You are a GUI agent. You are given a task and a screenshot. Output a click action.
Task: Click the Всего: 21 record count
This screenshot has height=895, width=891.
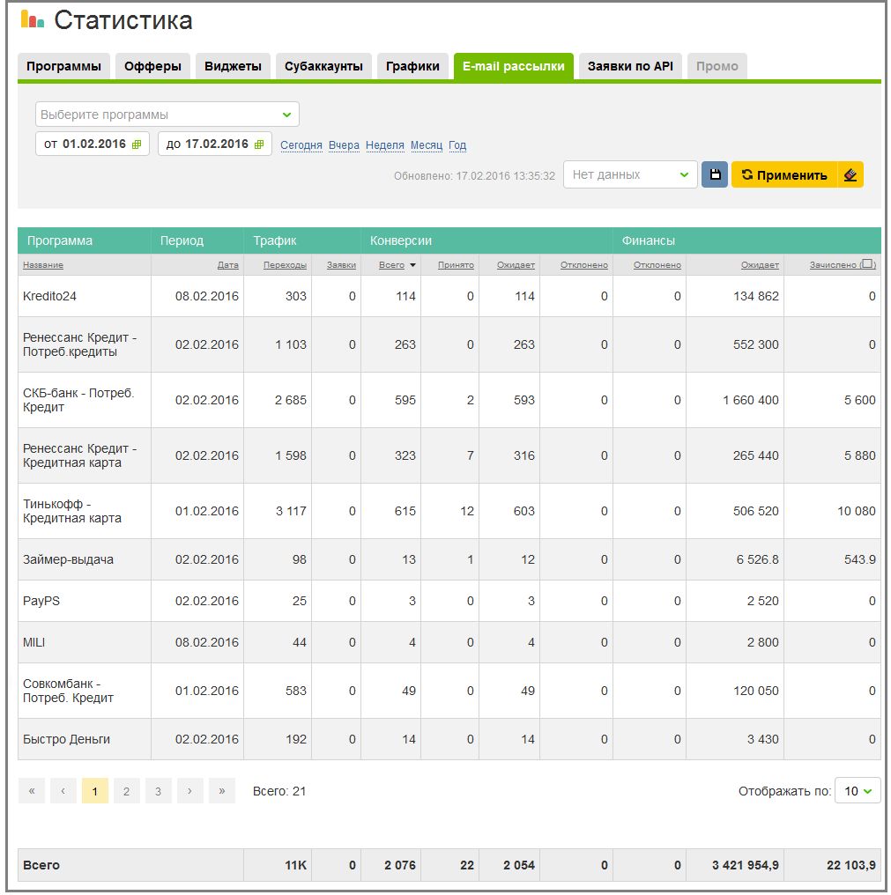tap(279, 791)
